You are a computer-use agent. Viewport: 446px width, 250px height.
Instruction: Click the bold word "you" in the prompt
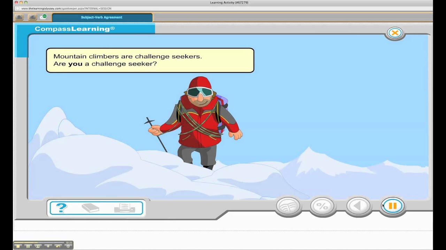tap(75, 64)
